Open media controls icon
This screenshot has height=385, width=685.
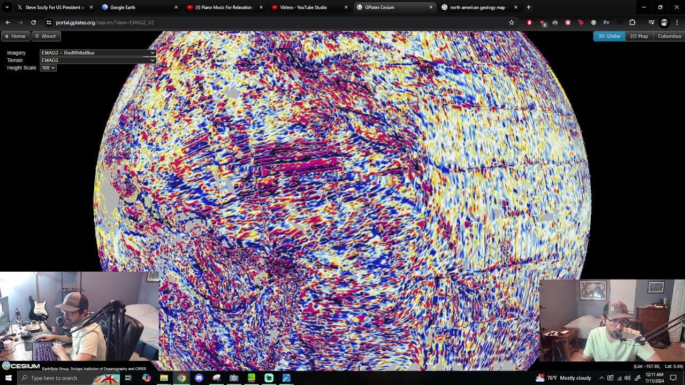(651, 22)
